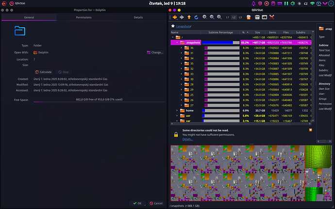Viewport: 335px width, 209px height.
Task: Click the blue .snapshots subtree percentage bar
Action: pos(221,43)
